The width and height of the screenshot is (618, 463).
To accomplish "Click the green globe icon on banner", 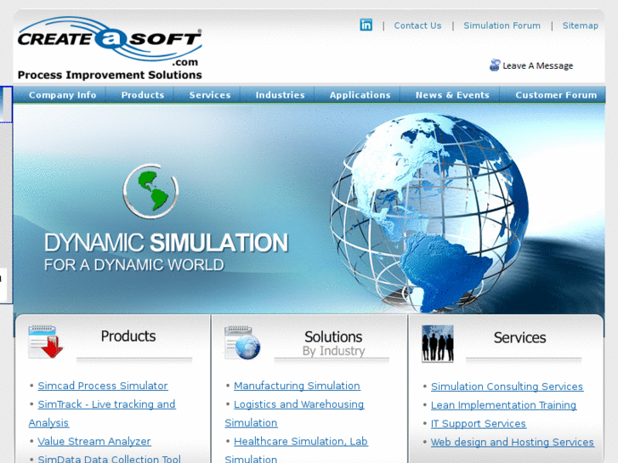I will click(150, 191).
